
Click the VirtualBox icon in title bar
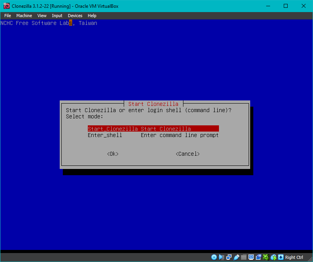point(6,6)
